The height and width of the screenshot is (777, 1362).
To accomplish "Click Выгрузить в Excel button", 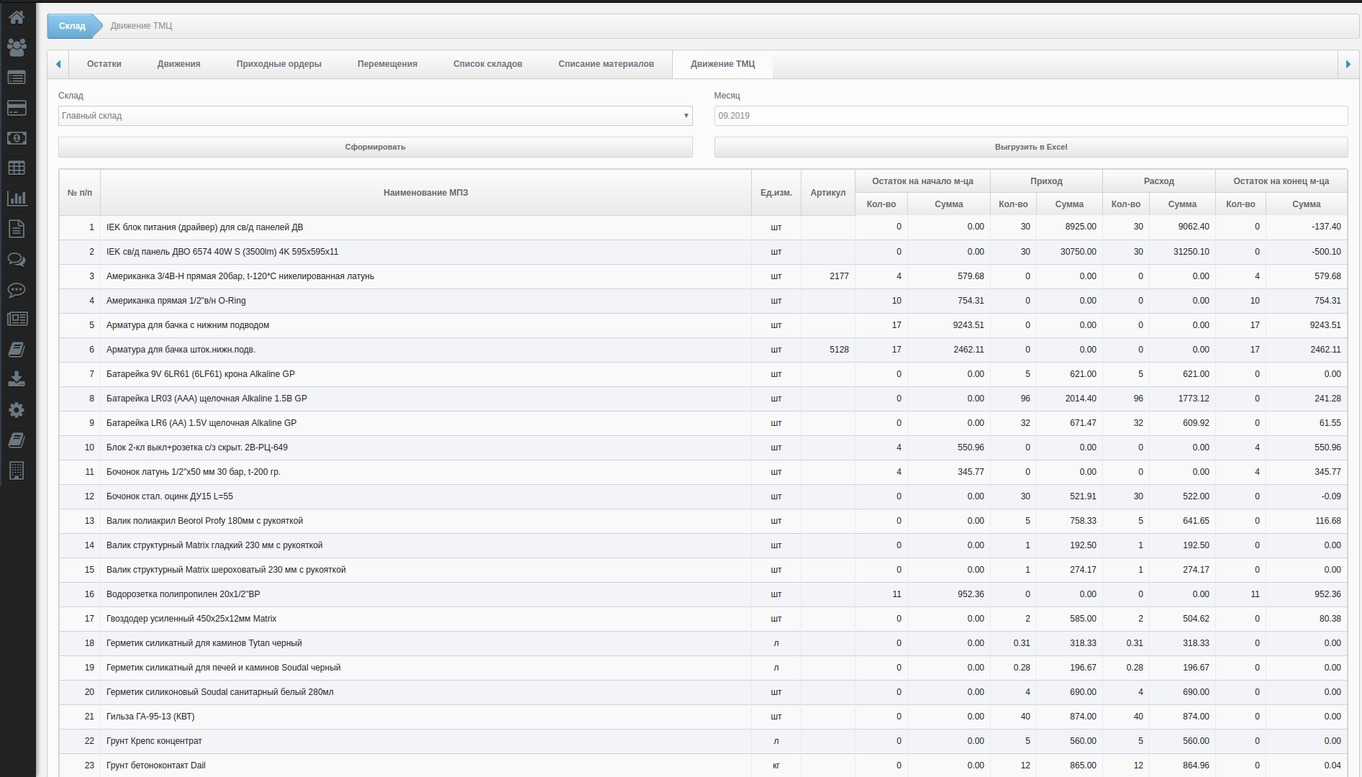I will click(1030, 147).
